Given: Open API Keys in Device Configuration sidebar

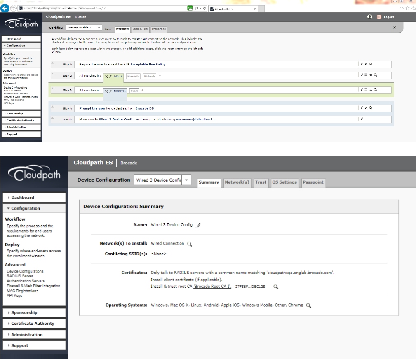Looking at the screenshot, I should [14, 296].
